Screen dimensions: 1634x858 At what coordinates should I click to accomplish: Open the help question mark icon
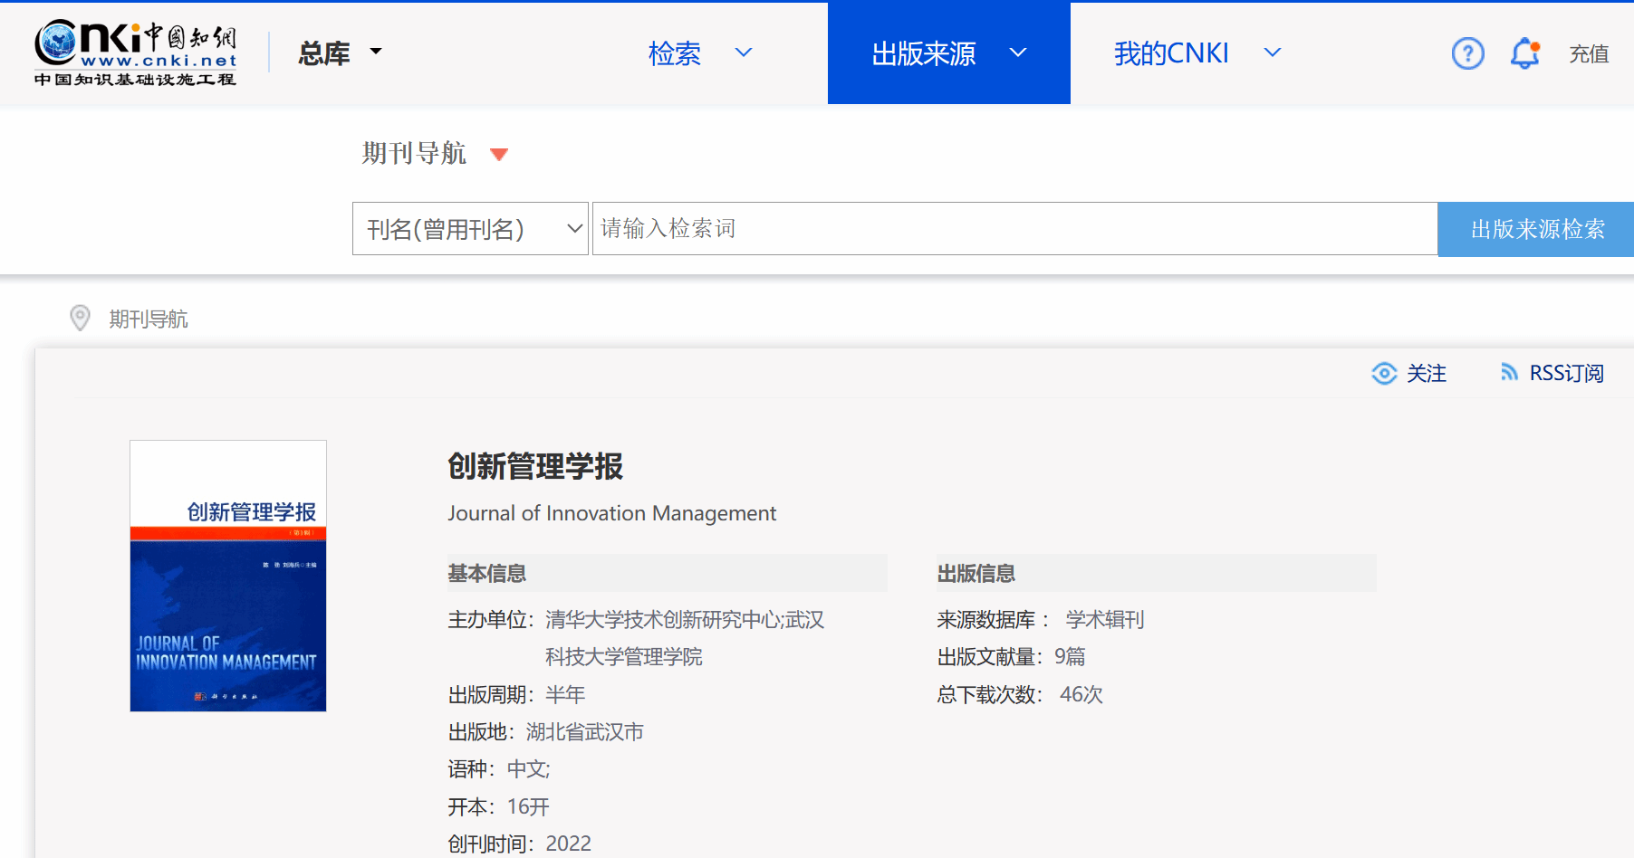1467,53
